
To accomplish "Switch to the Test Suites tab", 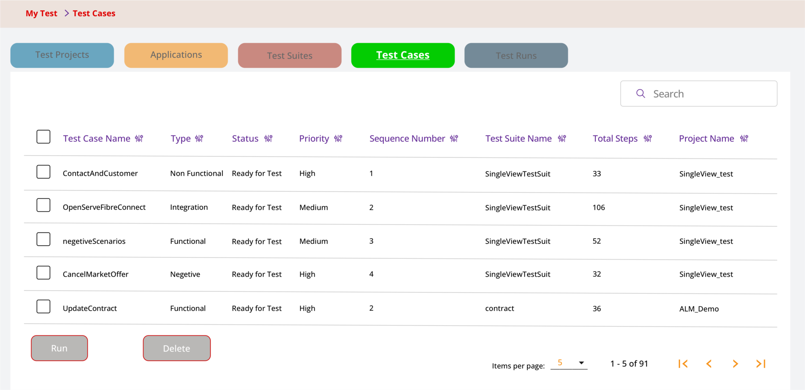I will pos(290,55).
